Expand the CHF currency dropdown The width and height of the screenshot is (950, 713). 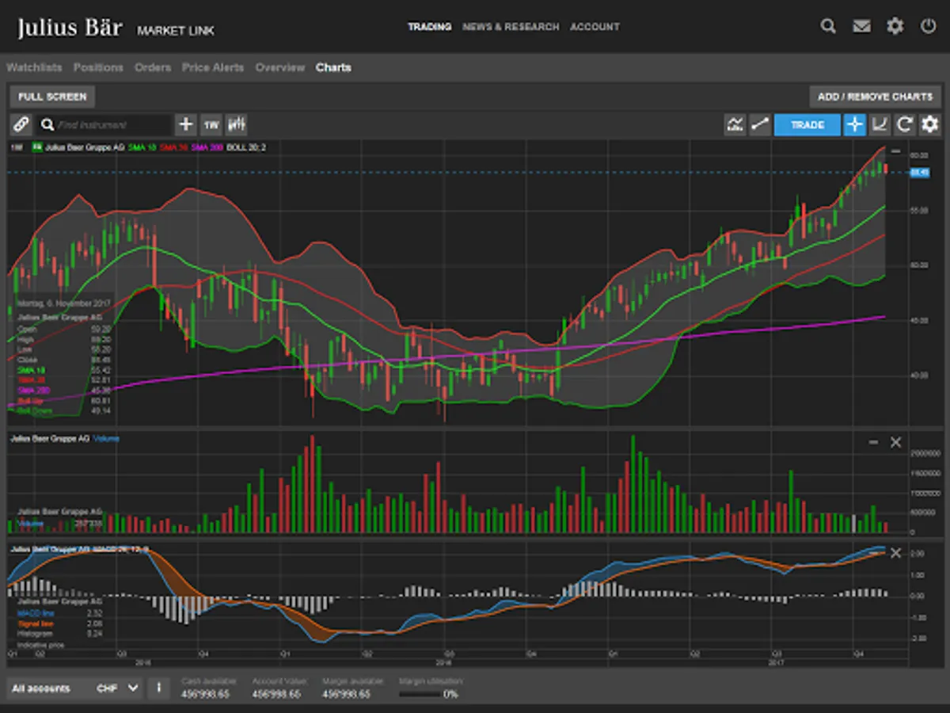tap(117, 688)
